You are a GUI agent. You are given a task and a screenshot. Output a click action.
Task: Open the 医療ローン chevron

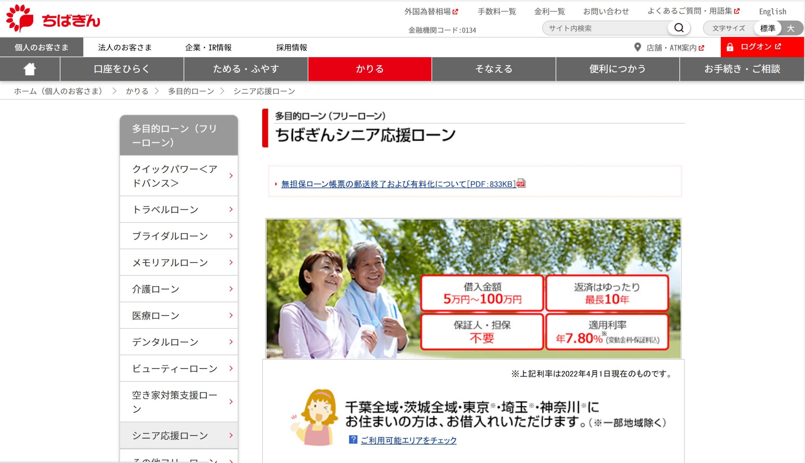[x=231, y=315]
